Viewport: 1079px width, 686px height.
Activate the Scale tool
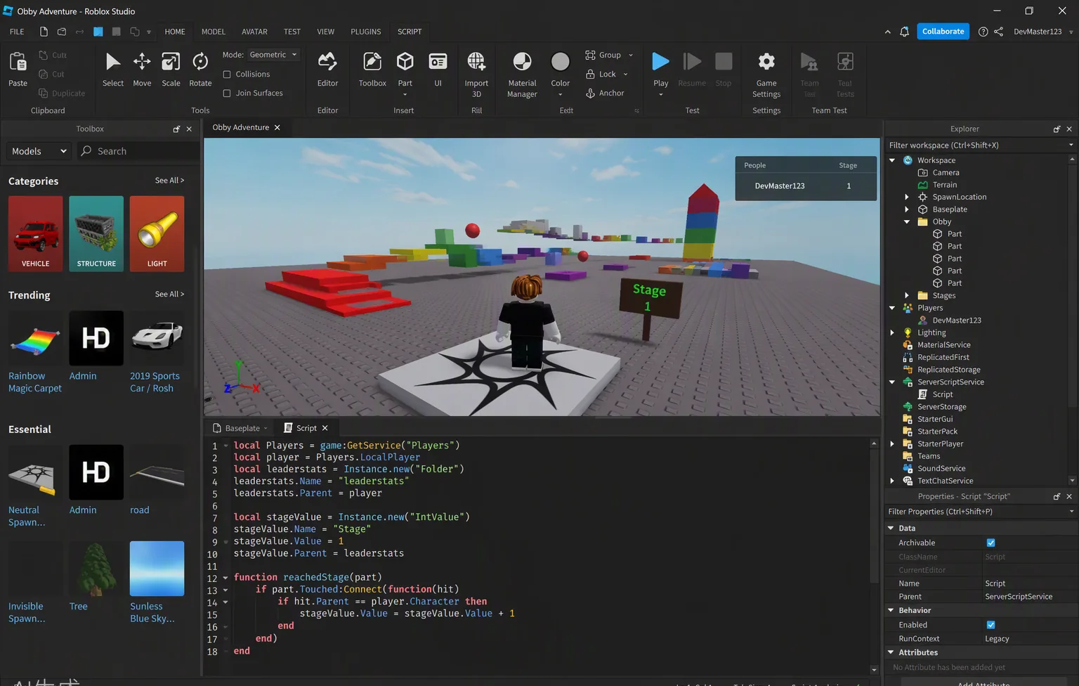[x=171, y=70]
